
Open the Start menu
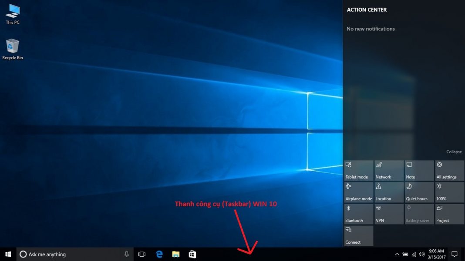[7, 254]
